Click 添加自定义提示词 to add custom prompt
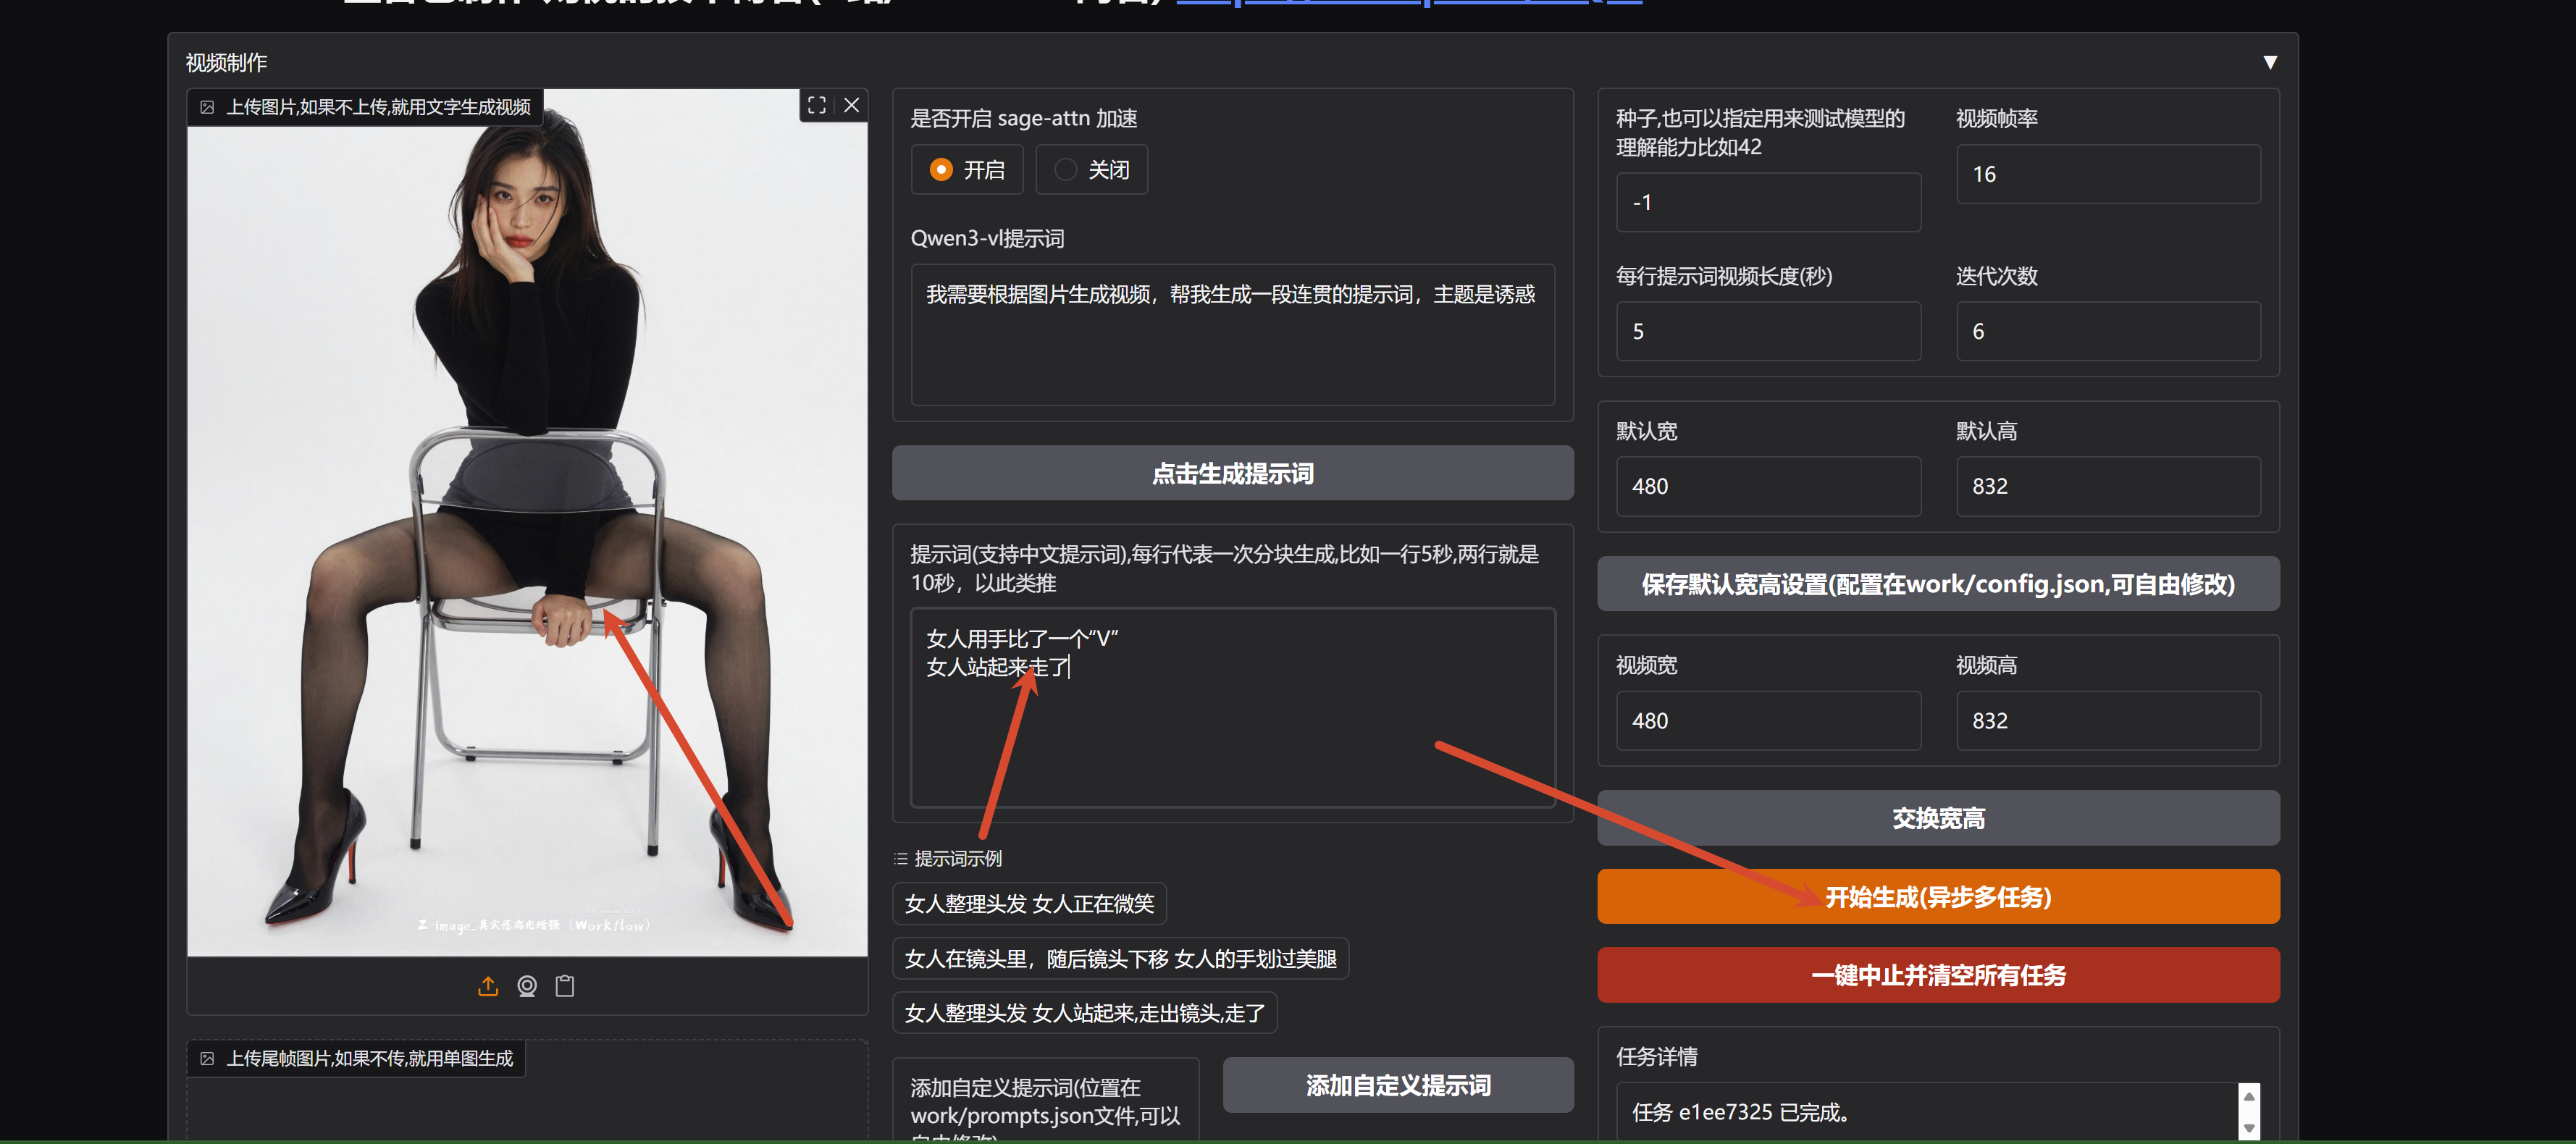The height and width of the screenshot is (1144, 2576). point(1397,1084)
